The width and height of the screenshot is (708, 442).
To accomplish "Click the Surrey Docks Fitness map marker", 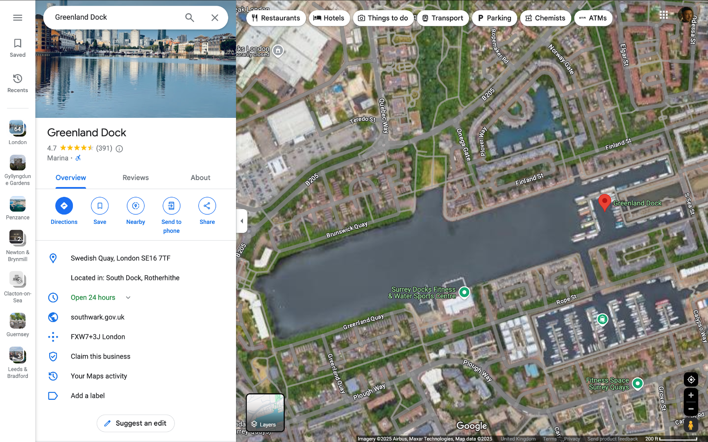I will (x=464, y=292).
